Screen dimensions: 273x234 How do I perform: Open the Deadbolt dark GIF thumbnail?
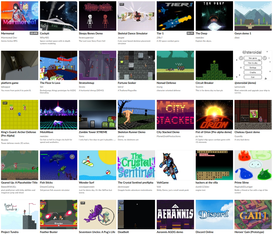[136, 215]
